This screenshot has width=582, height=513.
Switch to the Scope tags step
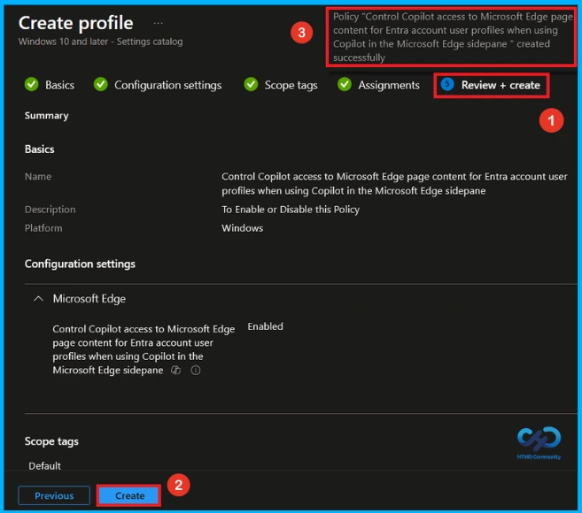click(291, 85)
